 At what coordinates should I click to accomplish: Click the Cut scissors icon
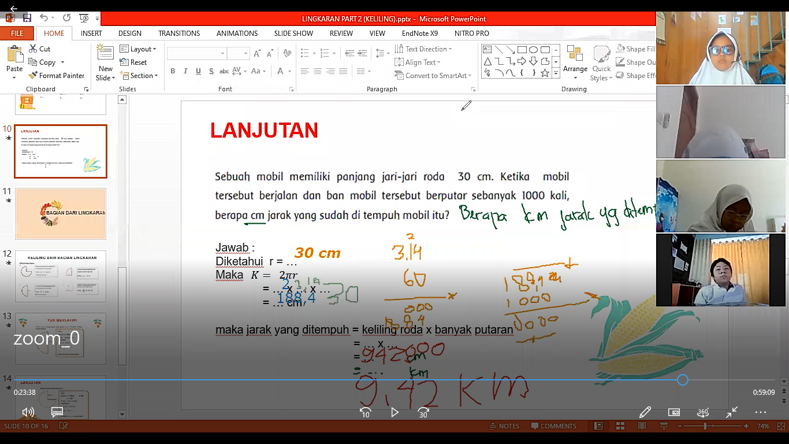coord(32,49)
